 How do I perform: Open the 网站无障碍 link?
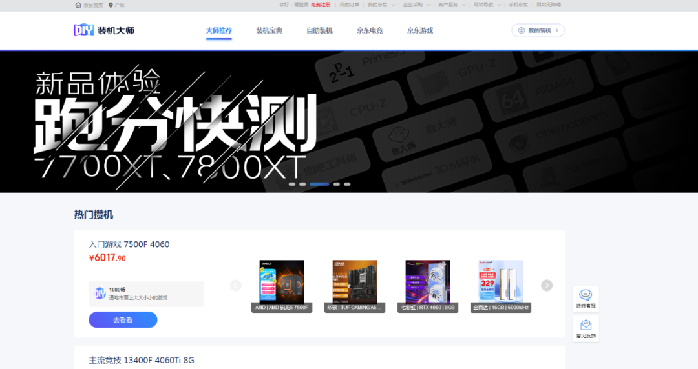(x=549, y=5)
